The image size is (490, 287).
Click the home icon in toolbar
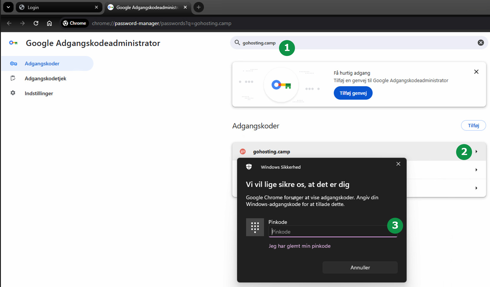tap(50, 23)
